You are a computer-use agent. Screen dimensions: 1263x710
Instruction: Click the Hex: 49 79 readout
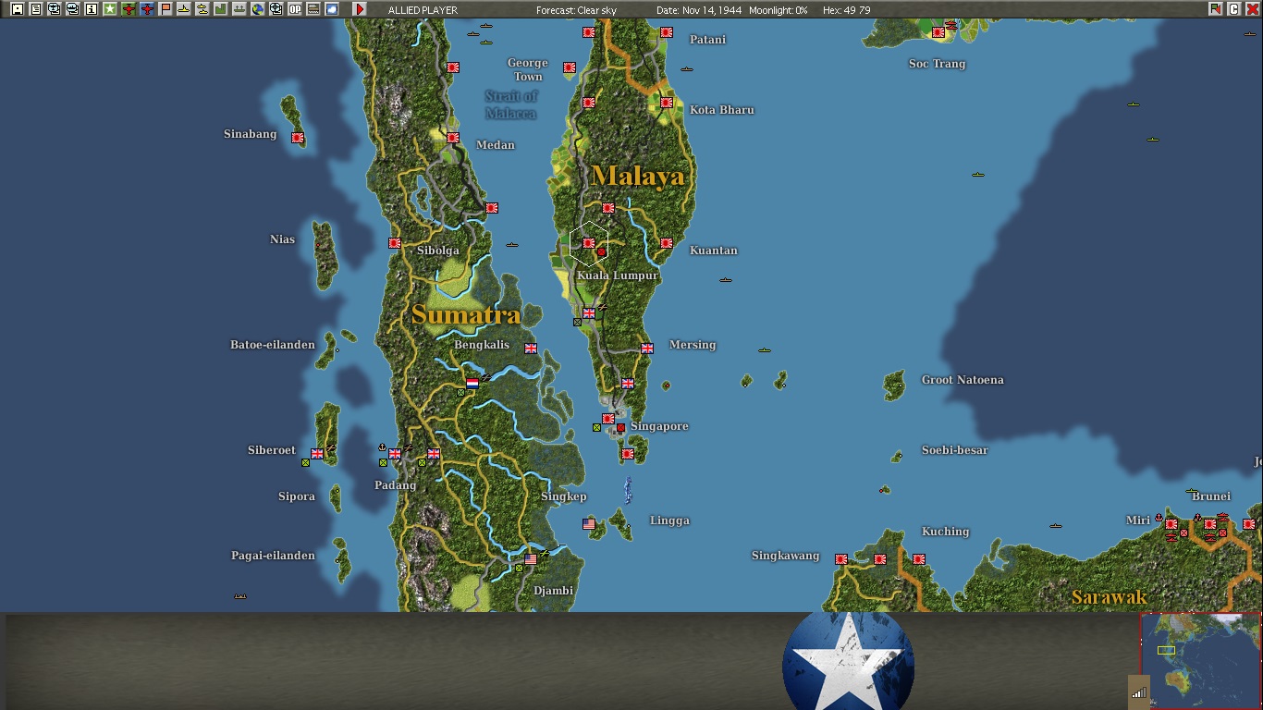tap(846, 10)
